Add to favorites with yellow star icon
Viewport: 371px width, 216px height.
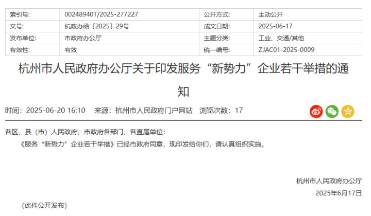[x=348, y=112]
